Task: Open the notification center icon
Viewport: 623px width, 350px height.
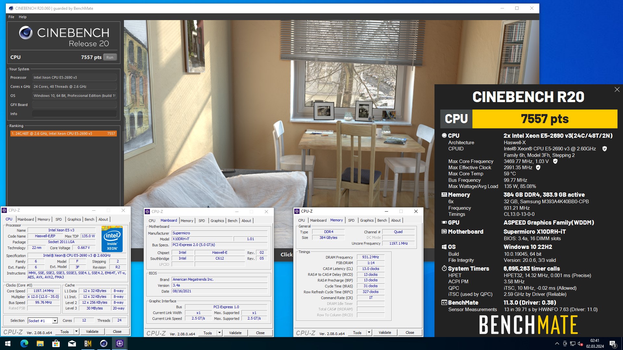Action: point(612,344)
